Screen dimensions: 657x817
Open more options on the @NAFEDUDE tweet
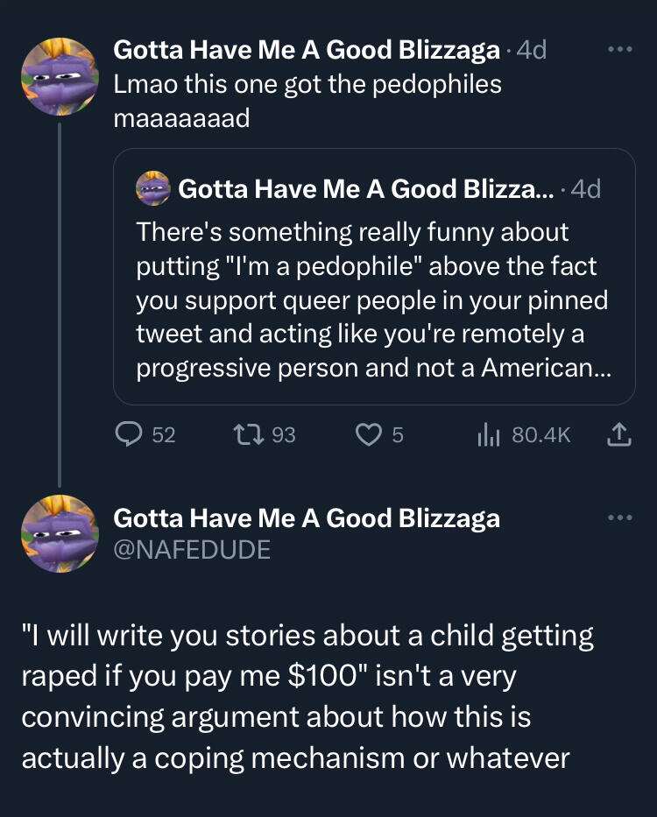(620, 518)
